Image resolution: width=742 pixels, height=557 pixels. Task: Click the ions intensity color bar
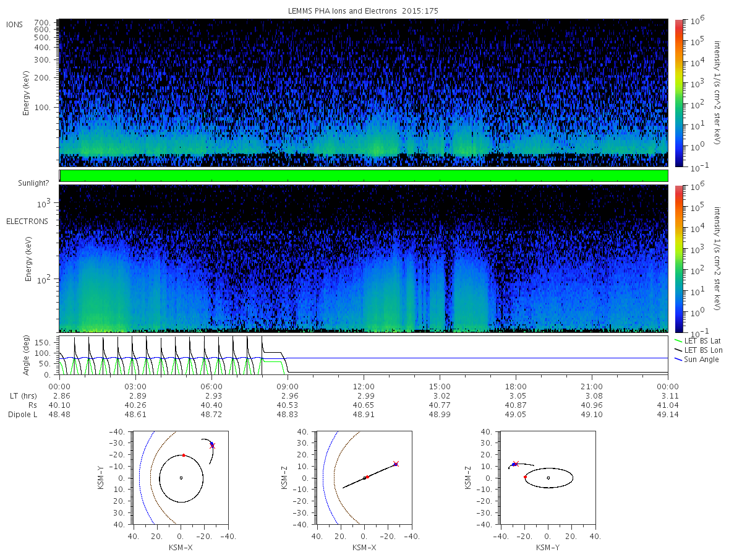[678, 93]
